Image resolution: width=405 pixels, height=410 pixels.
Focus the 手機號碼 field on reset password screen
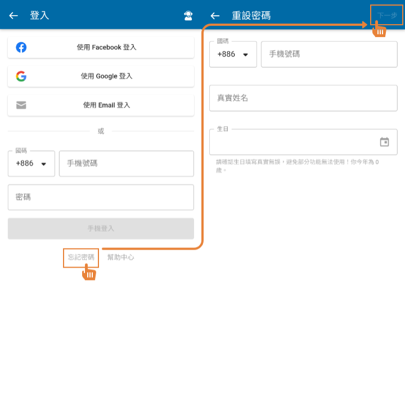[x=329, y=55]
